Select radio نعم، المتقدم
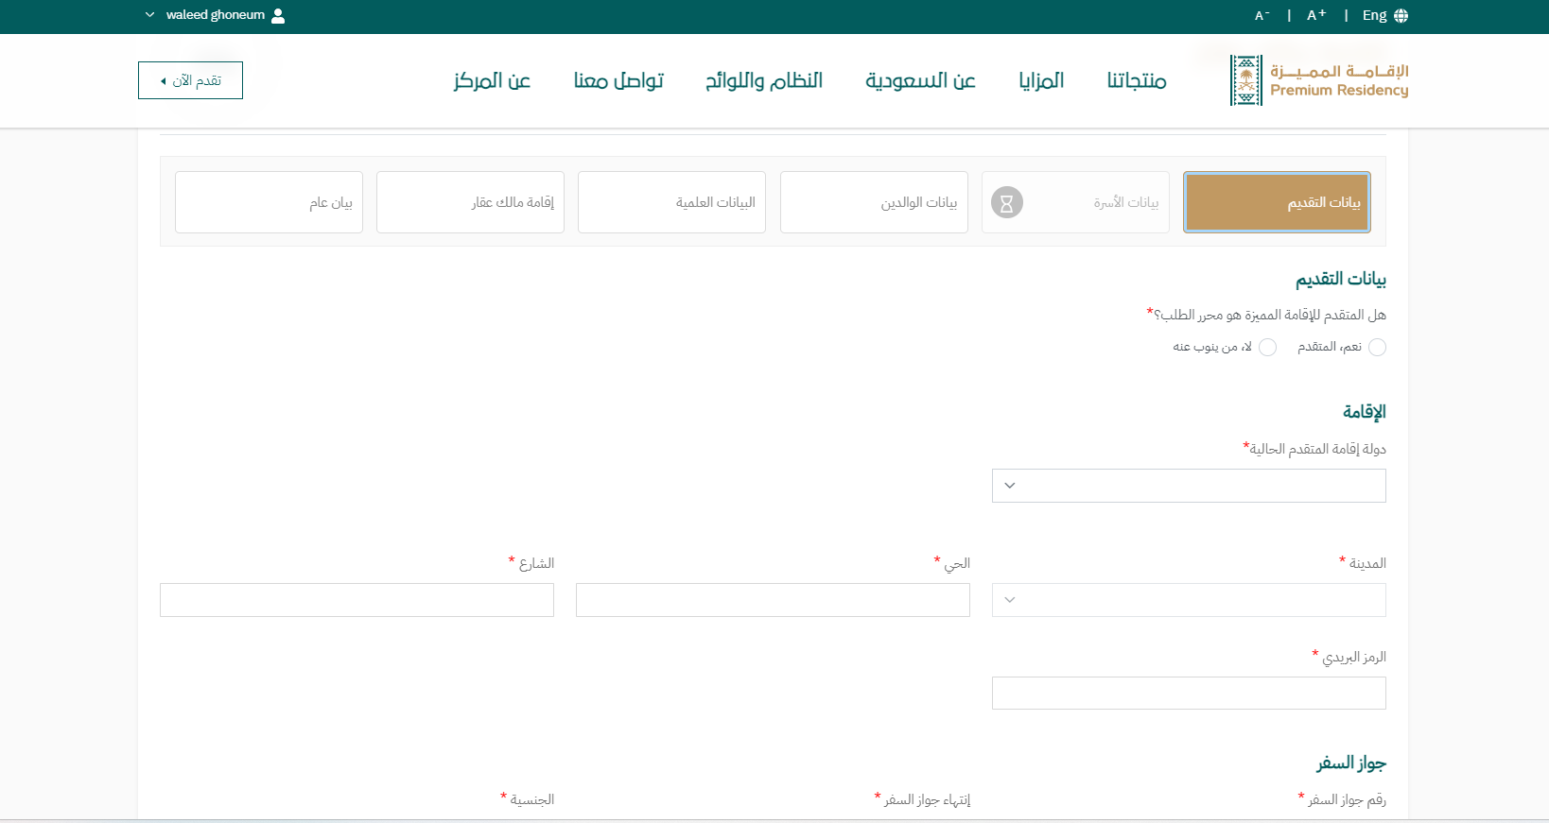 (x=1378, y=348)
